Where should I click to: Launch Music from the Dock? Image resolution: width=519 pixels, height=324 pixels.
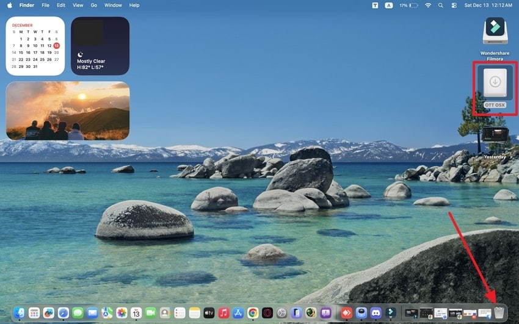tap(223, 313)
